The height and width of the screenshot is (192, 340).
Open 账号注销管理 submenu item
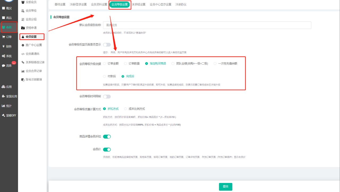[34, 80]
